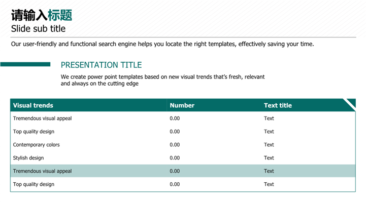Click the "Number" column header

coord(182,105)
